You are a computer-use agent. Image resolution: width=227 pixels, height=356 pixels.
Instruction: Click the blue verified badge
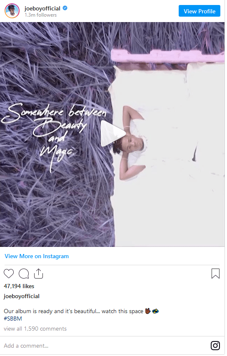pos(65,8)
